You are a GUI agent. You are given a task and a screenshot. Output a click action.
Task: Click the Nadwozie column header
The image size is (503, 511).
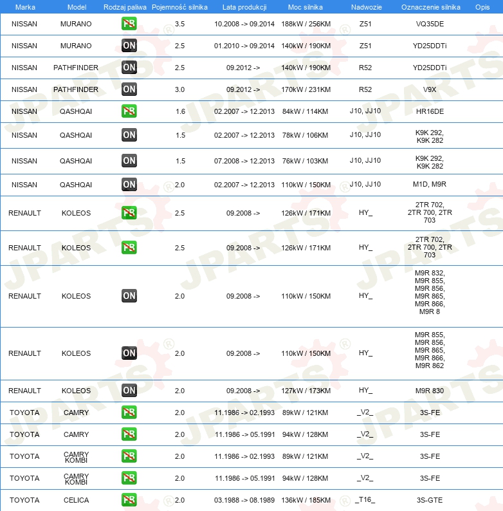(367, 7)
